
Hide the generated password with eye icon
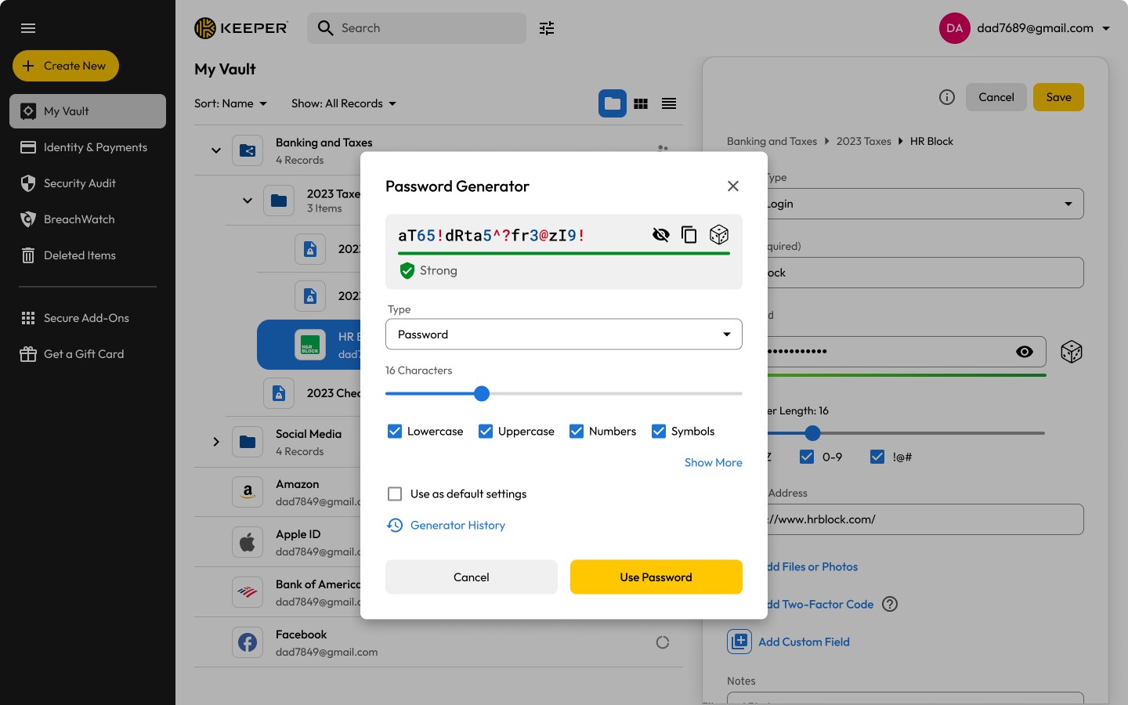661,234
